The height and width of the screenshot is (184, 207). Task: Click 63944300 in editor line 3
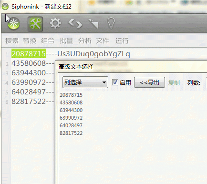point(29,73)
